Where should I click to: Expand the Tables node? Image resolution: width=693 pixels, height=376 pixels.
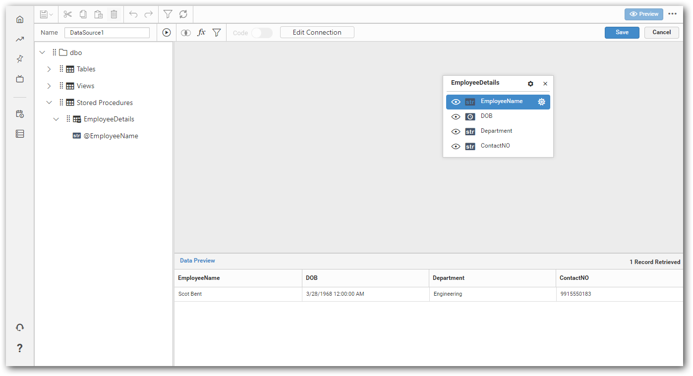click(x=49, y=69)
